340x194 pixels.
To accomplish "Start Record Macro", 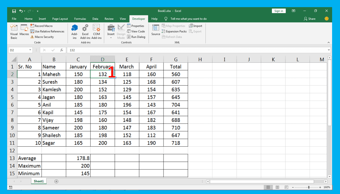I will (41, 26).
